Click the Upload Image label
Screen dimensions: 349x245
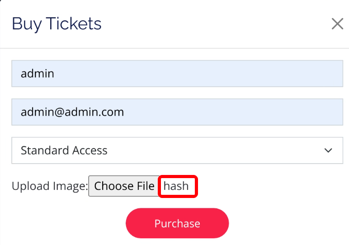pos(49,186)
